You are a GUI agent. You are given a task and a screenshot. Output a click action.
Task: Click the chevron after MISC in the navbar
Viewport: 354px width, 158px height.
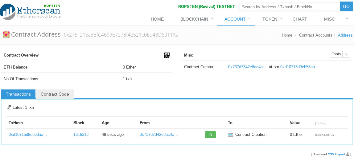pos(347,19)
